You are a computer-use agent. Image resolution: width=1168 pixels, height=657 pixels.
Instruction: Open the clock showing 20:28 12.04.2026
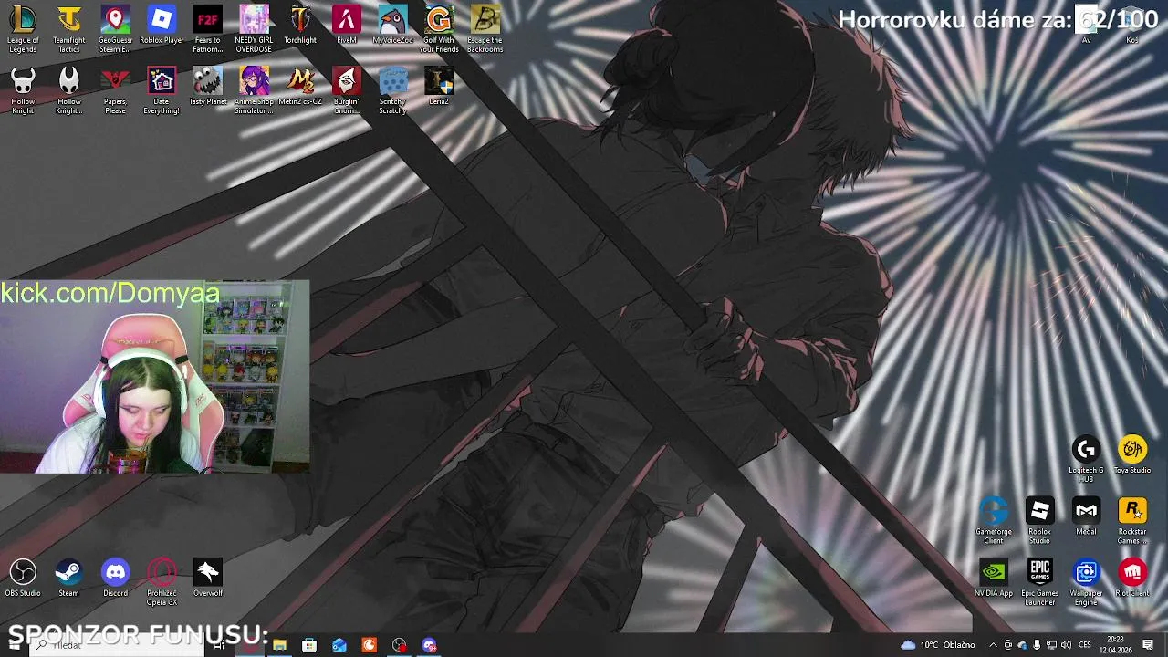pos(1115,645)
